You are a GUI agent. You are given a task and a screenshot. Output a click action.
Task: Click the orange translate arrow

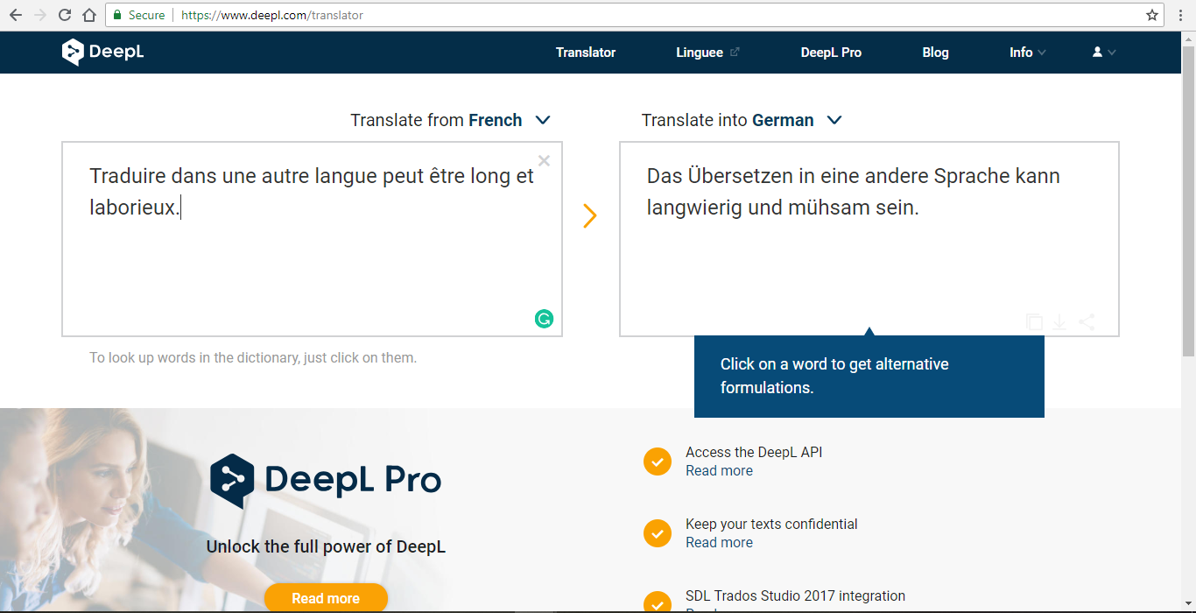click(590, 215)
